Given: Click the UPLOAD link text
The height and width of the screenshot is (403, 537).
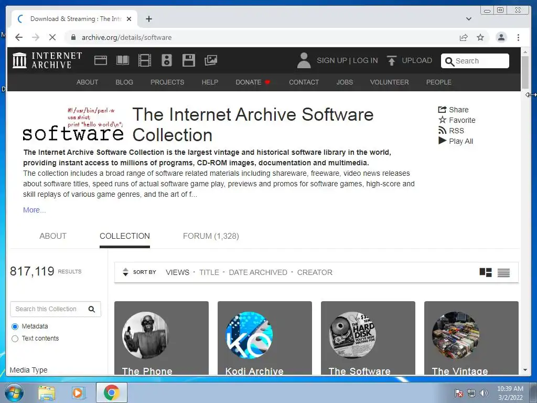Looking at the screenshot, I should (417, 61).
